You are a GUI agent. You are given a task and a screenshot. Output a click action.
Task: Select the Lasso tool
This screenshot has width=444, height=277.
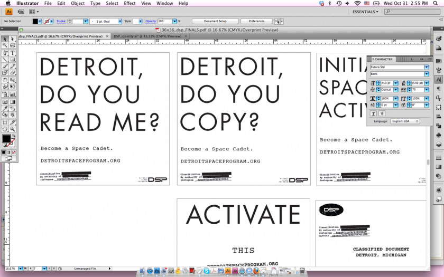point(13,45)
